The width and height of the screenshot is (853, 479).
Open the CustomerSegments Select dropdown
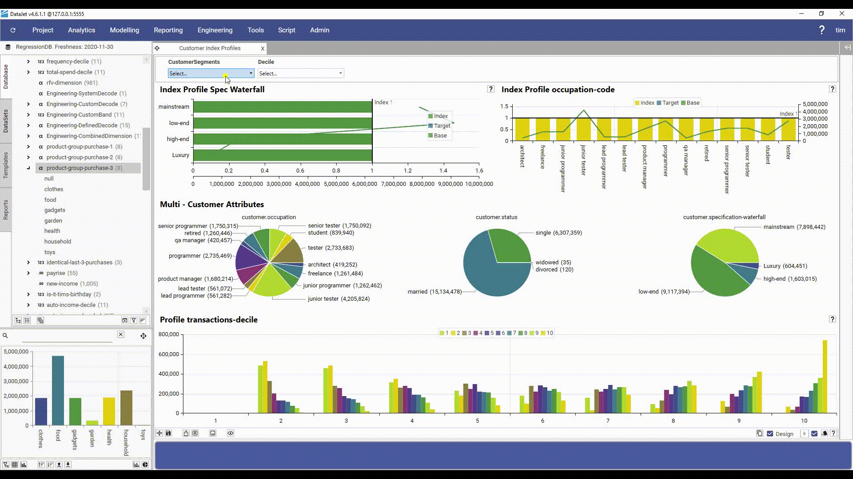[x=211, y=73]
